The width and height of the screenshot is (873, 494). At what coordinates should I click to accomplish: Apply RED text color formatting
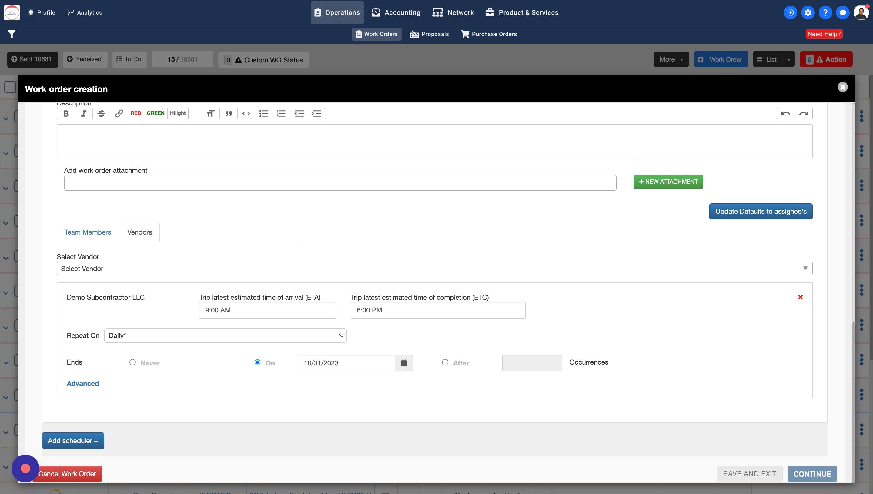point(136,113)
